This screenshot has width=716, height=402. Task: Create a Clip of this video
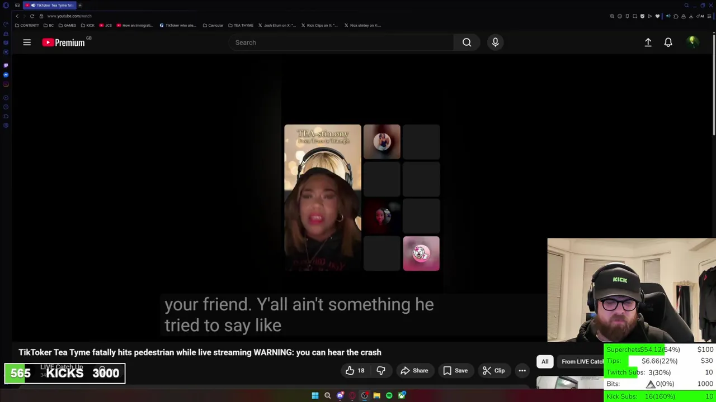coord(493,371)
